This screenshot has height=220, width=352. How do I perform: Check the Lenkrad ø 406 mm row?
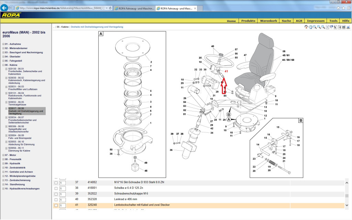(56, 200)
